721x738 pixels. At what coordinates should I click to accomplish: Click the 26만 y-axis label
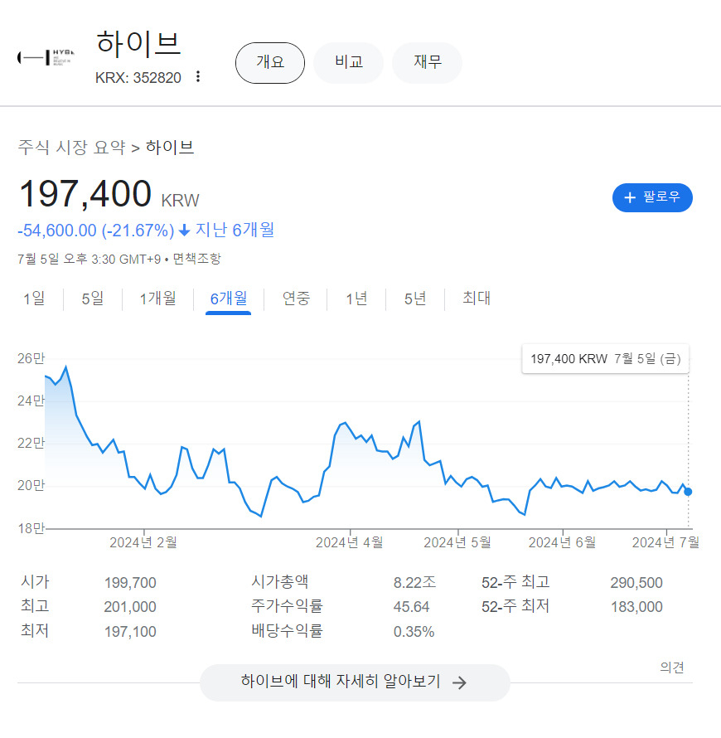[x=31, y=359]
